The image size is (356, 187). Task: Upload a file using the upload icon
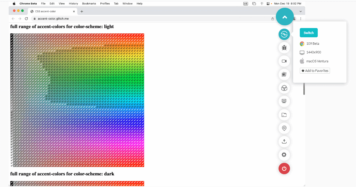[284, 142]
